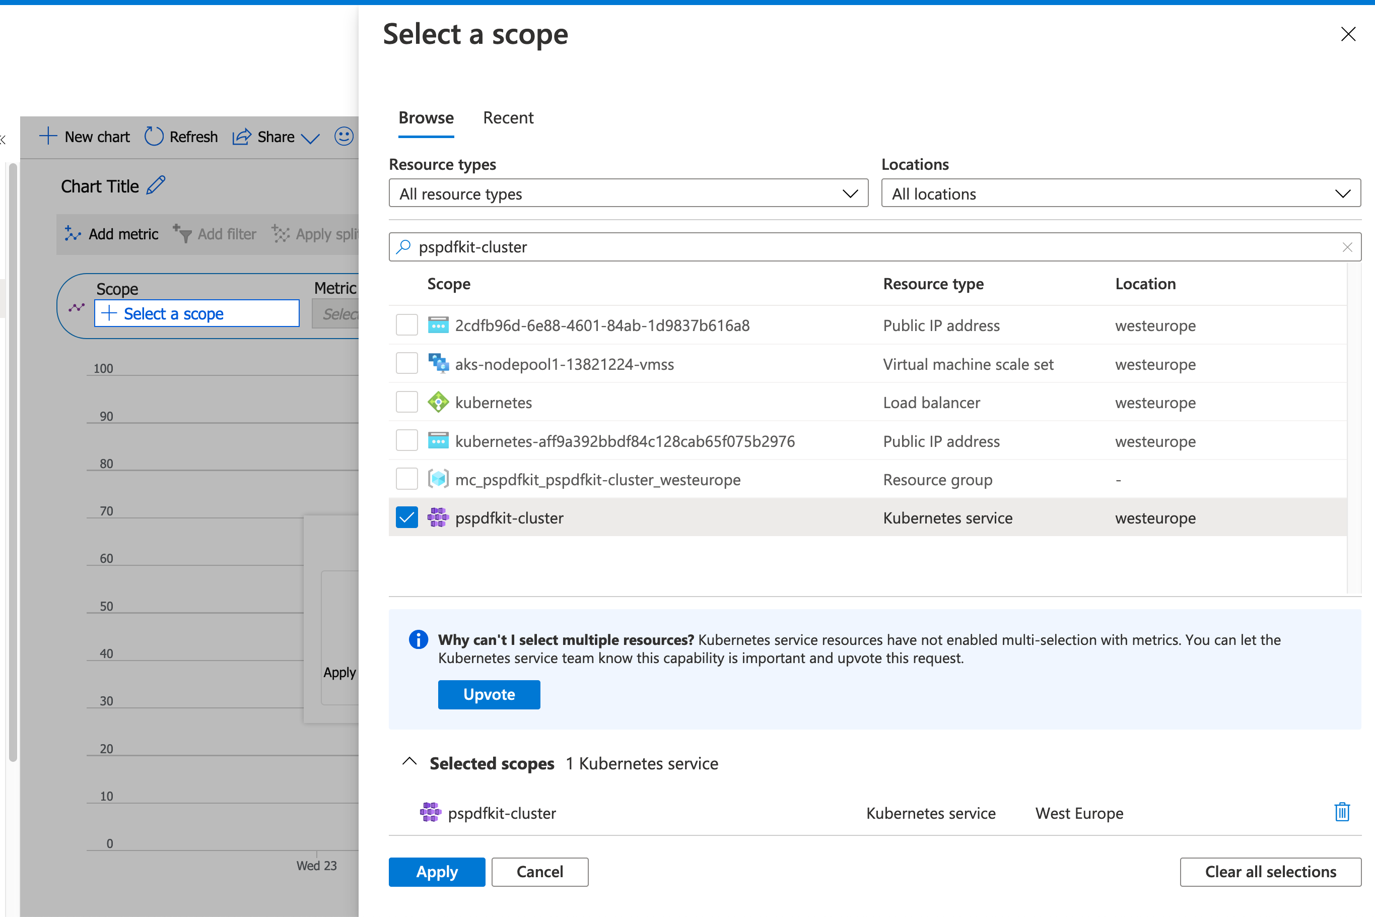Image resolution: width=1375 pixels, height=917 pixels.
Task: Click the feedback smiley icon
Action: (x=343, y=137)
